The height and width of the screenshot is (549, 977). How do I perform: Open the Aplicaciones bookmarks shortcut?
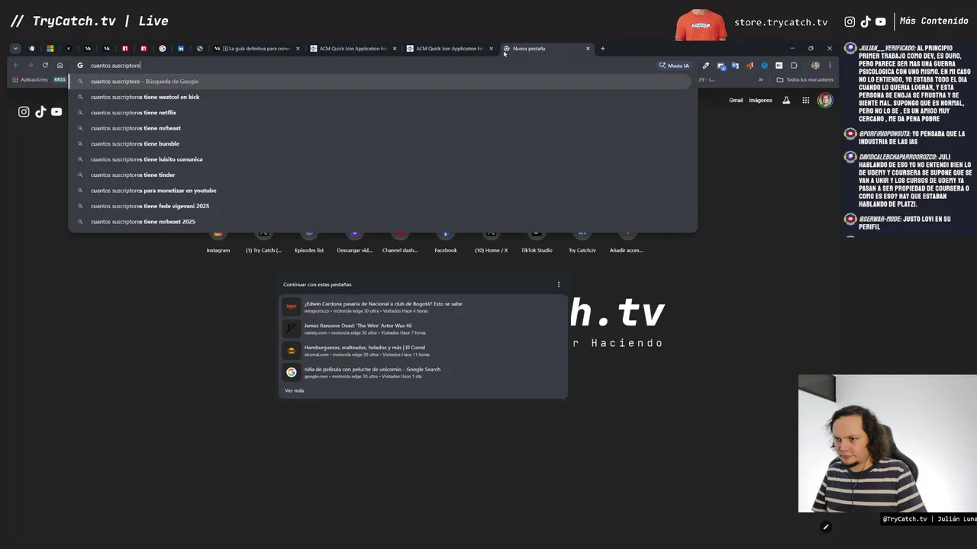(x=30, y=79)
